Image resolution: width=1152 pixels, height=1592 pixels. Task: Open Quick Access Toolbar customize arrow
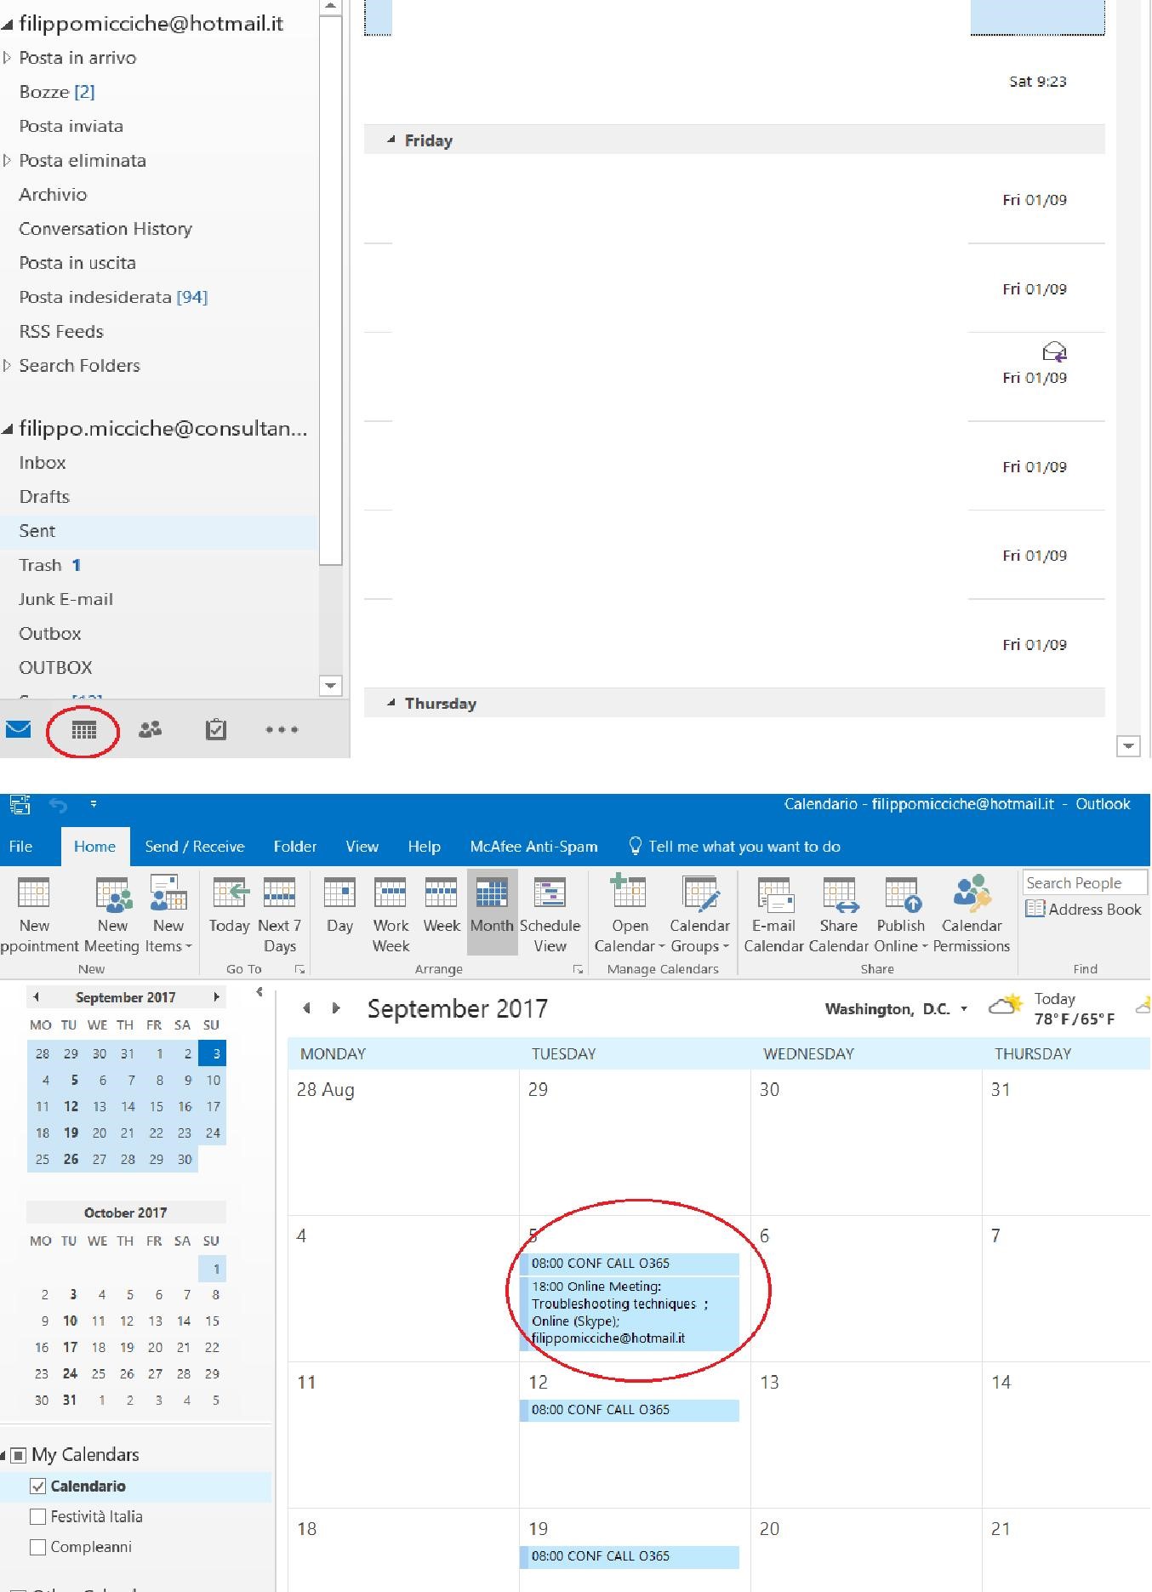(x=94, y=804)
